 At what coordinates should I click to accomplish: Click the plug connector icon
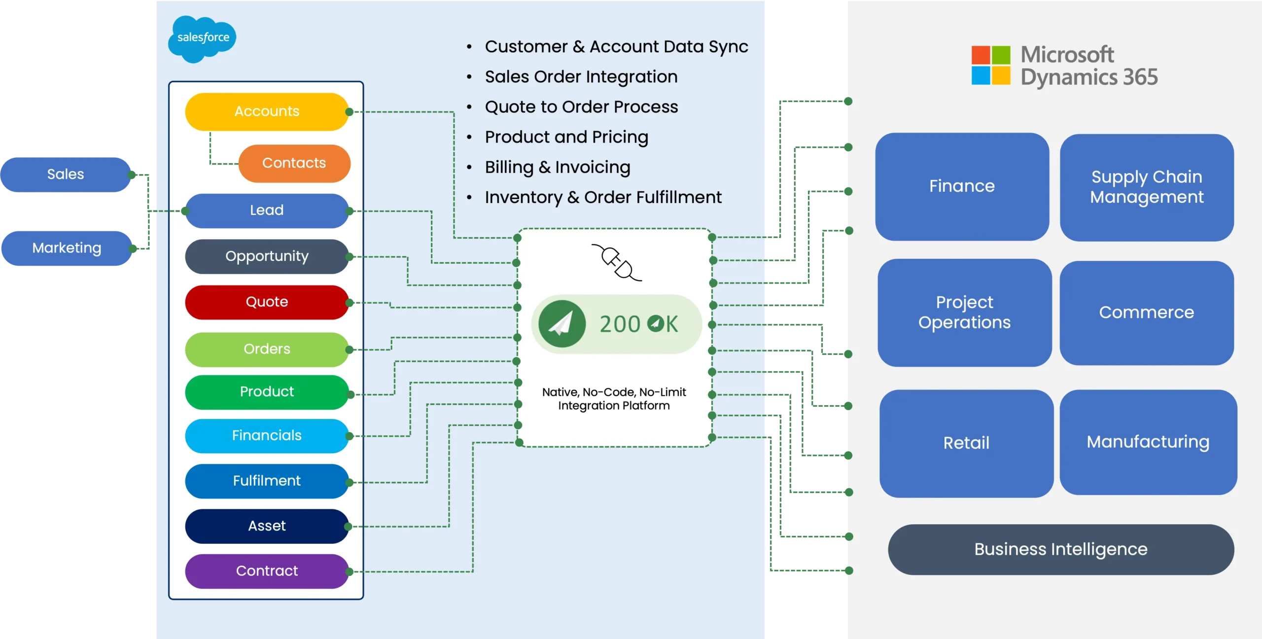coord(617,262)
